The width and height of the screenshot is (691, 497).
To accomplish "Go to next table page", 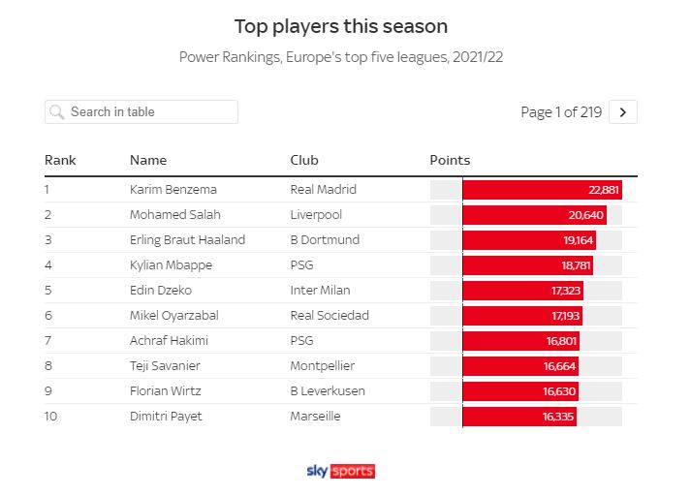I will pos(623,112).
